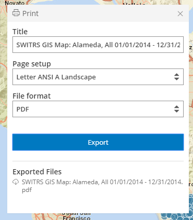The image size is (193, 220).
Task: Click the cloud download icon beside exported file
Action: pyautogui.click(x=16, y=182)
